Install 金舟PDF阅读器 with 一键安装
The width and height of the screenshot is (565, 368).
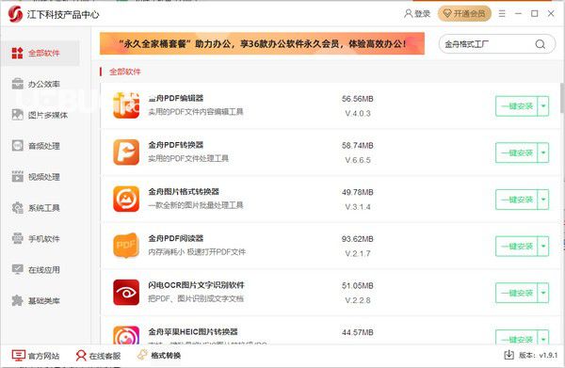coord(516,247)
